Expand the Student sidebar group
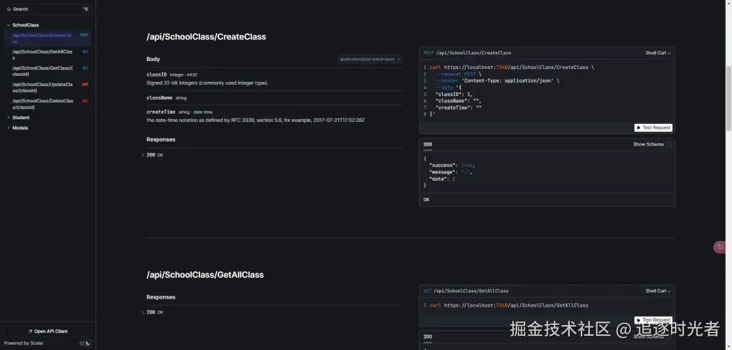 coord(8,118)
